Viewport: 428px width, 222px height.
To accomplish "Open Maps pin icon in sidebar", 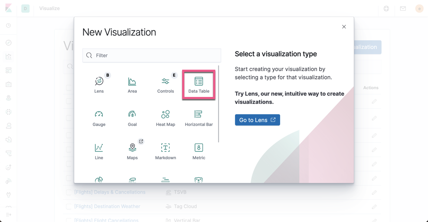I will [x=9, y=98].
